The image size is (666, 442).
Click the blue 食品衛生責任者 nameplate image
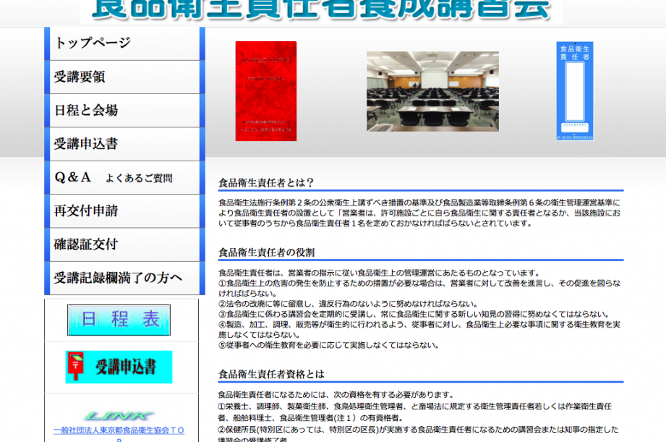[575, 91]
